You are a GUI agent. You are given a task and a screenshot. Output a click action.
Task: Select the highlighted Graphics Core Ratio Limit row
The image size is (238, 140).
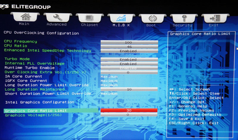click(51, 111)
